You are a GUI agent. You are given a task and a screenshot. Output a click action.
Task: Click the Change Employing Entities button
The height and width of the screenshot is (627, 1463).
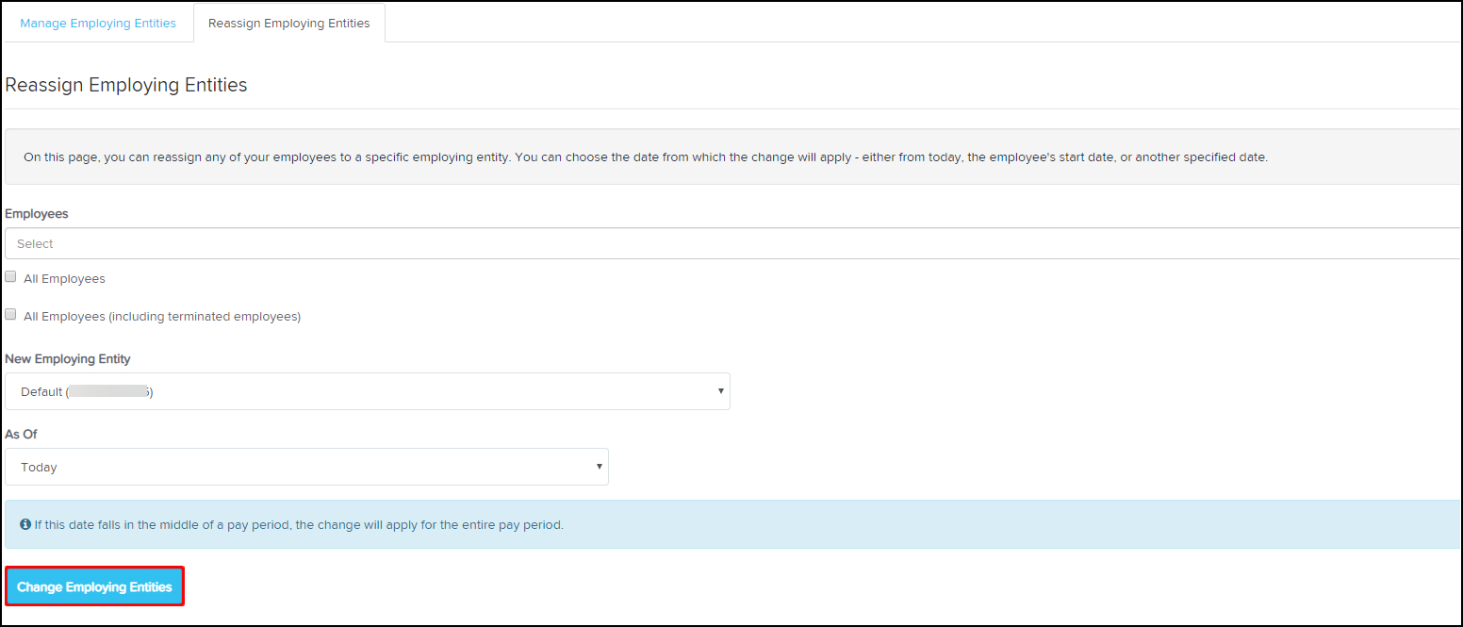pos(94,586)
